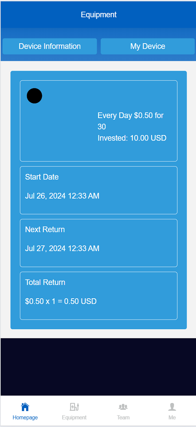The width and height of the screenshot is (196, 427).
Task: Click the Total Return card
Action: (x=99, y=296)
